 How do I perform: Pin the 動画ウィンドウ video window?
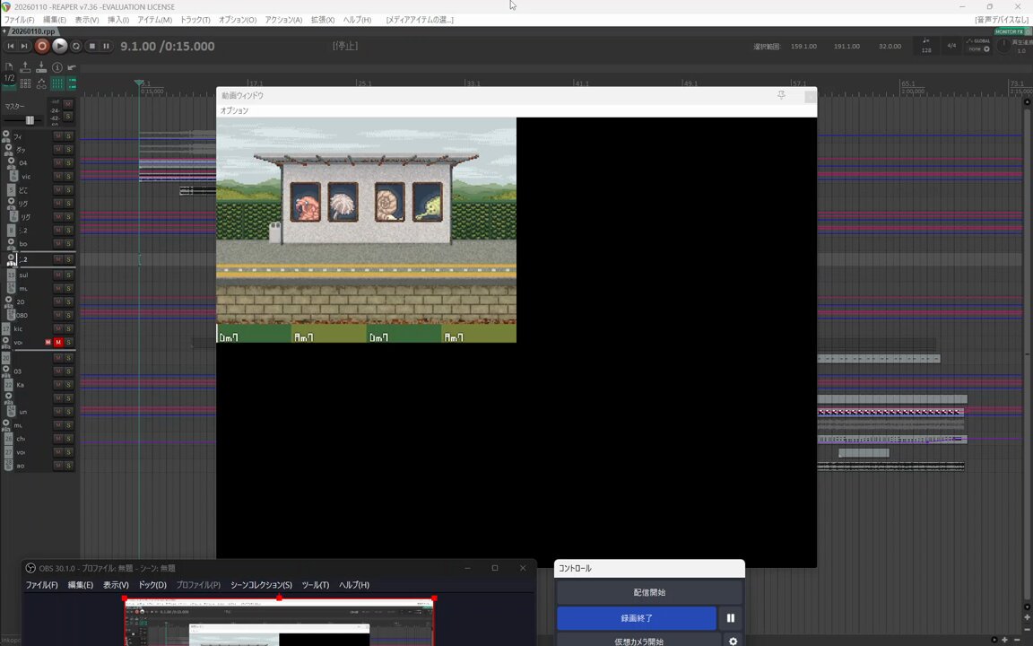781,95
